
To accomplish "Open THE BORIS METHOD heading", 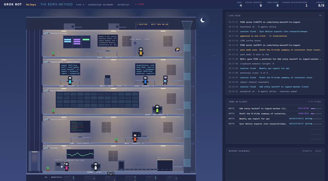I will [57, 4].
